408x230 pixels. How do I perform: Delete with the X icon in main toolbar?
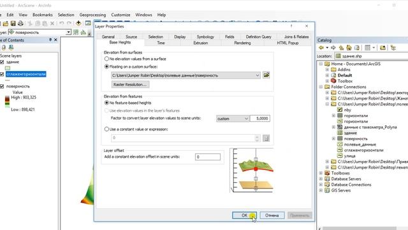(x=52, y=24)
